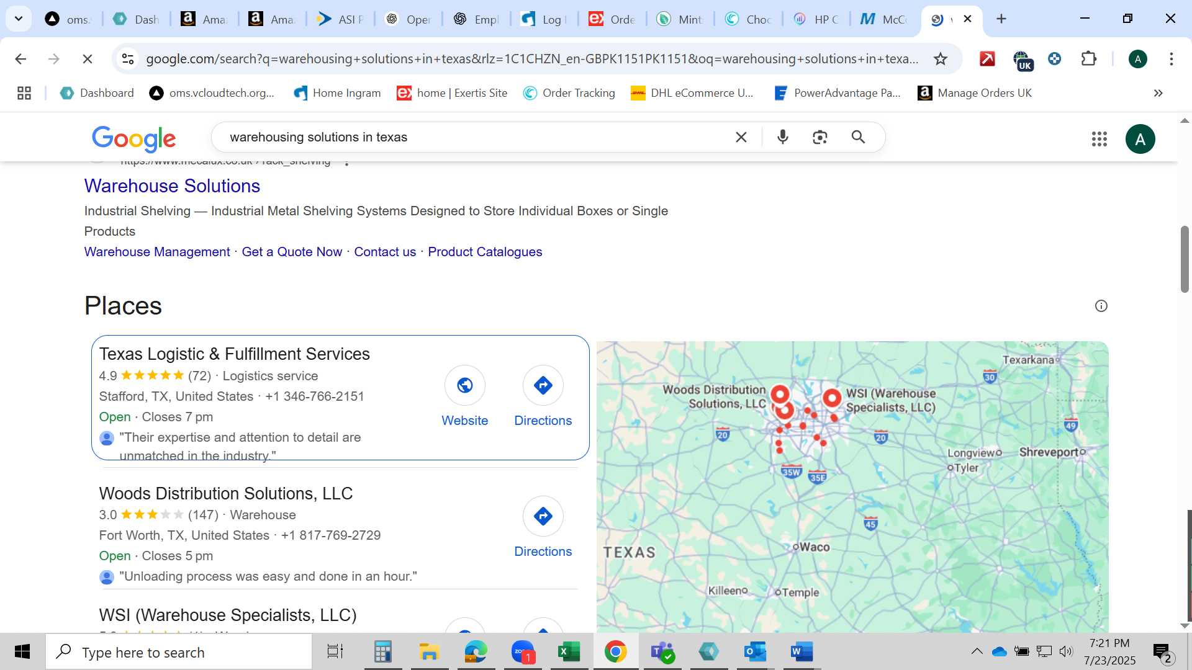This screenshot has height=670, width=1192.
Task: Open the Warehouse Solutions ad result
Action: pos(172,185)
